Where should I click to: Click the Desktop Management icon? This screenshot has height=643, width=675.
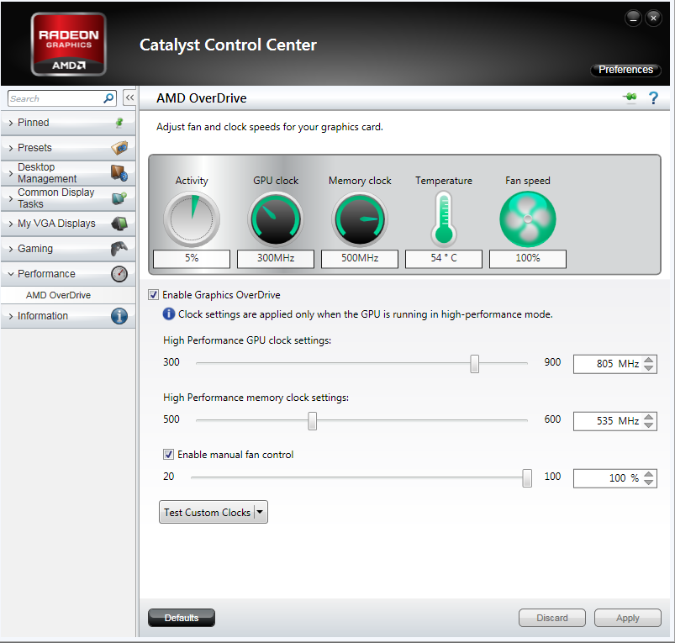point(119,173)
